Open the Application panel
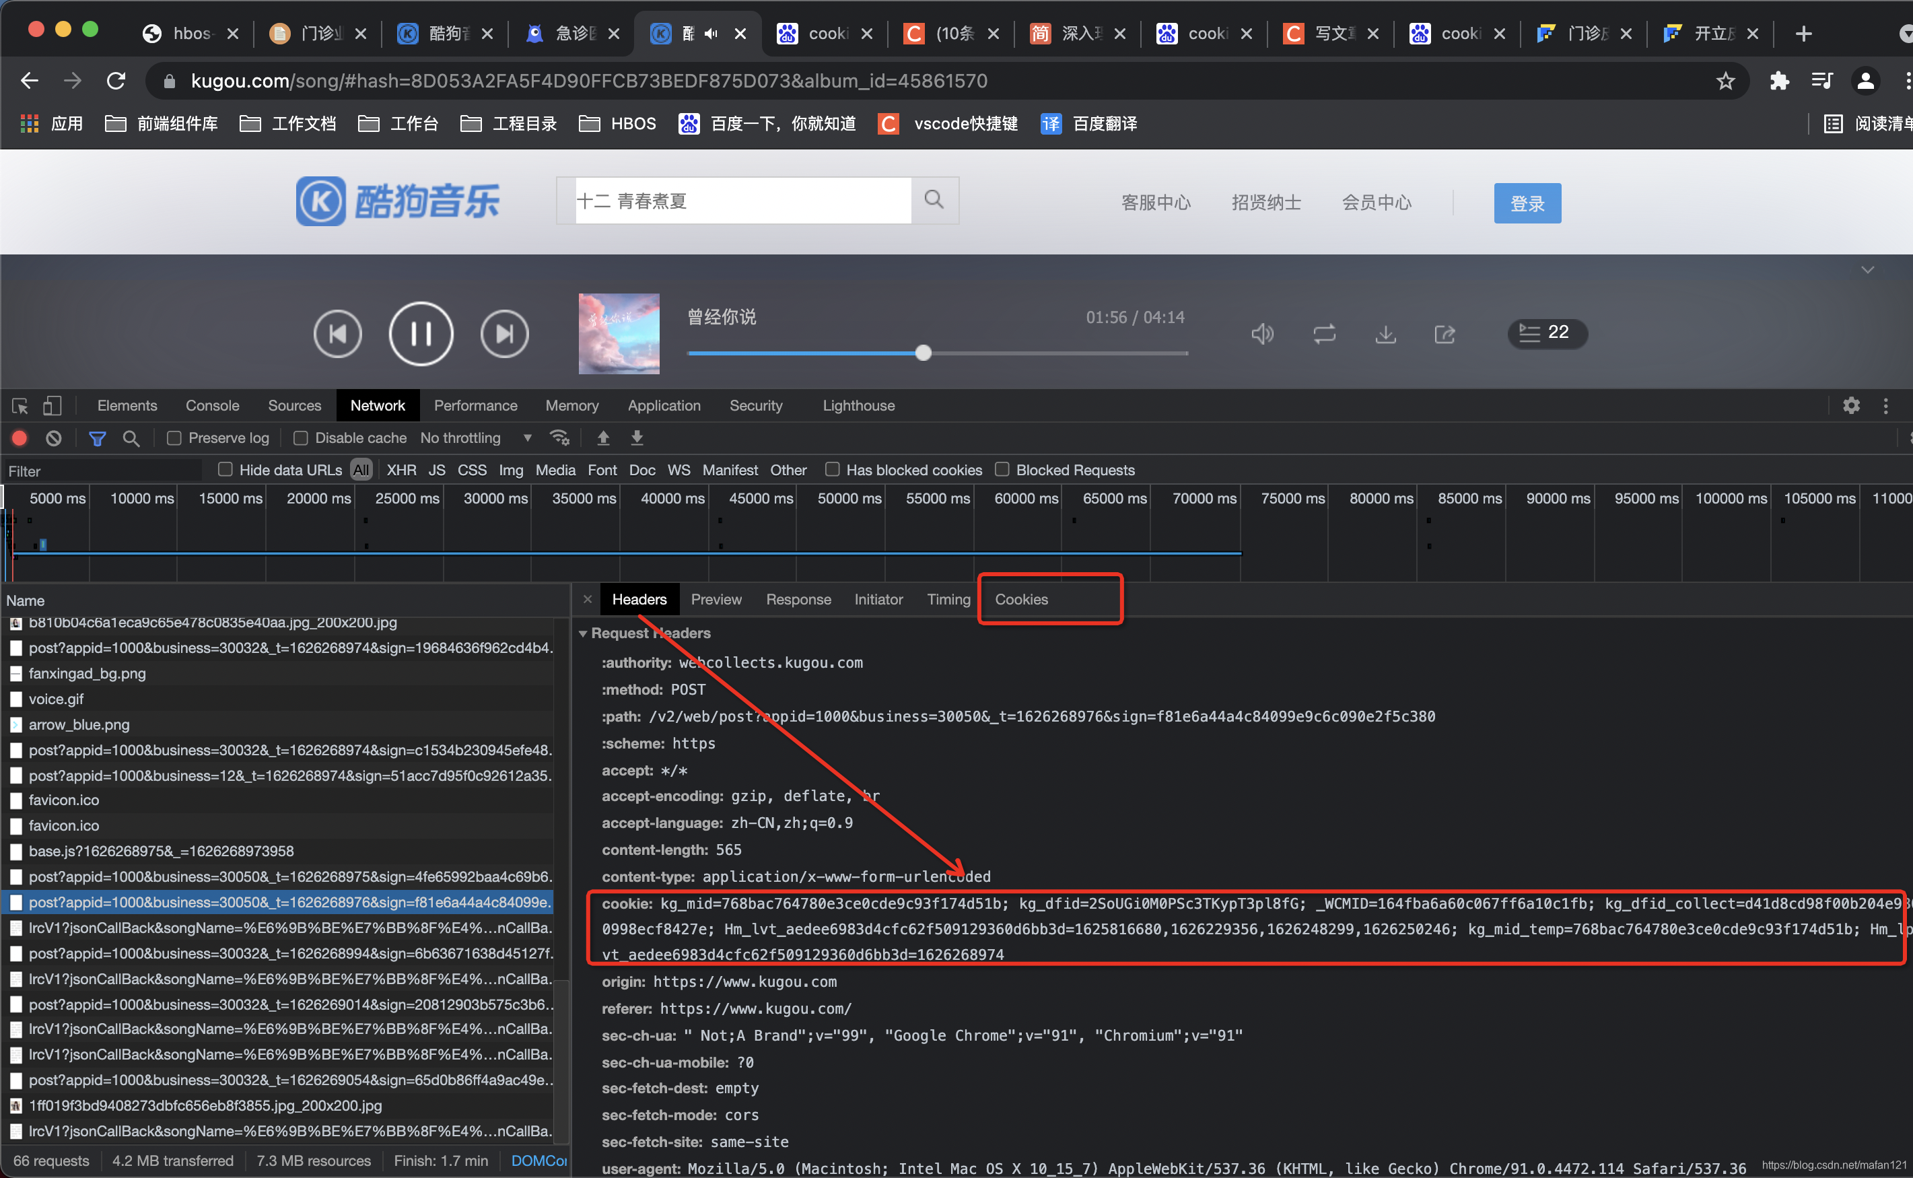Screen dimensions: 1913x1178 pos(664,406)
